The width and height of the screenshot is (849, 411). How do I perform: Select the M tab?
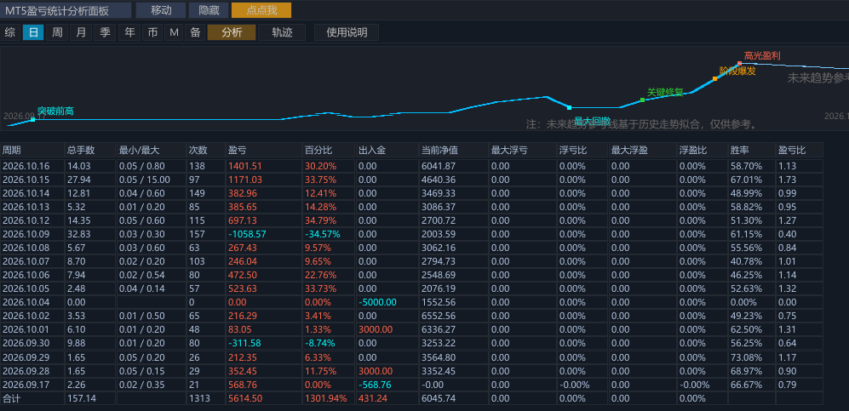click(174, 32)
